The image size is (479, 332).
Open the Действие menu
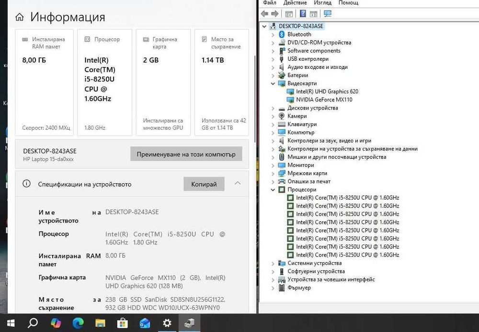pyautogui.click(x=295, y=3)
